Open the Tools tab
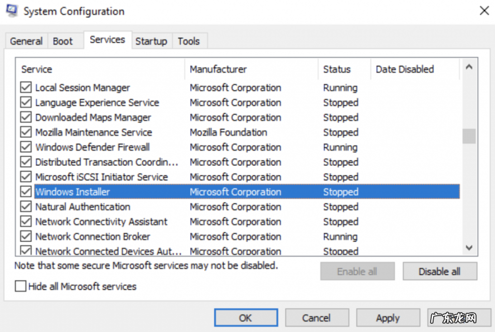Image resolution: width=495 pixels, height=332 pixels. 189,41
